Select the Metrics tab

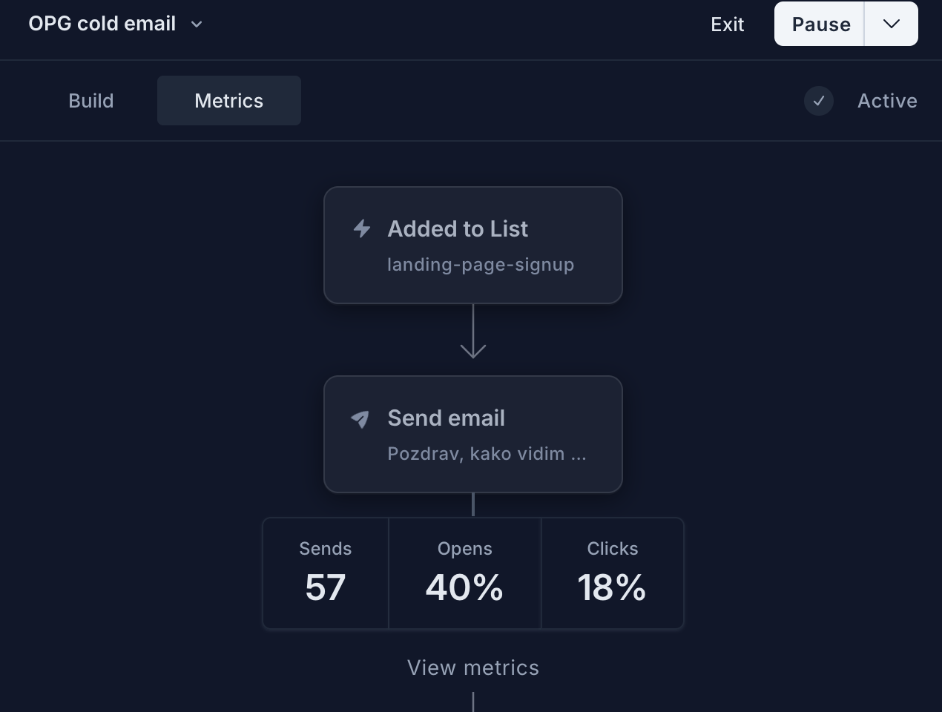(x=228, y=100)
